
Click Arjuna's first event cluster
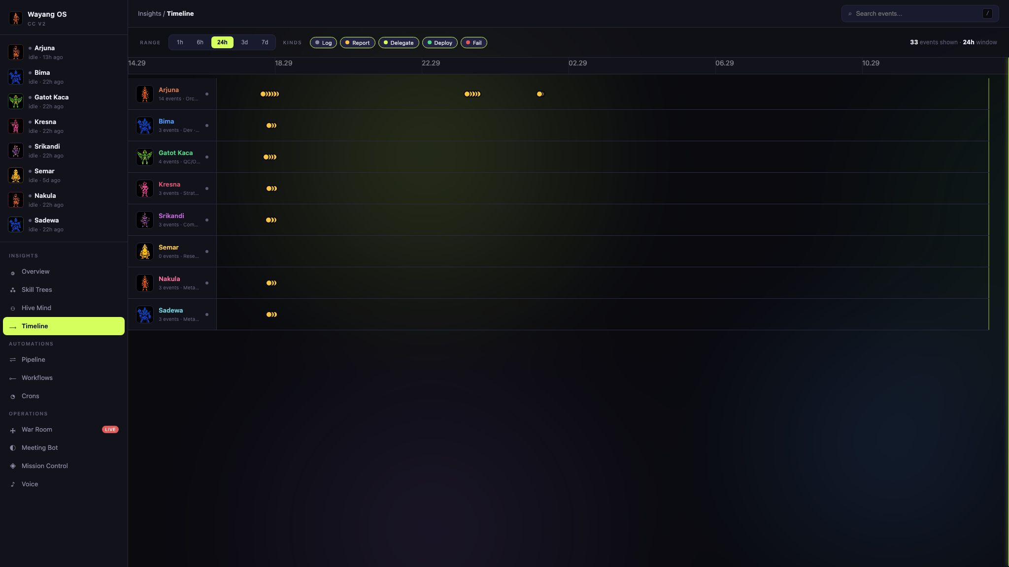pyautogui.click(x=269, y=94)
